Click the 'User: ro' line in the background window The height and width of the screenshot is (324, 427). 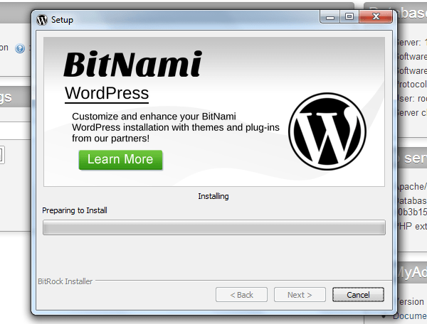click(x=411, y=99)
